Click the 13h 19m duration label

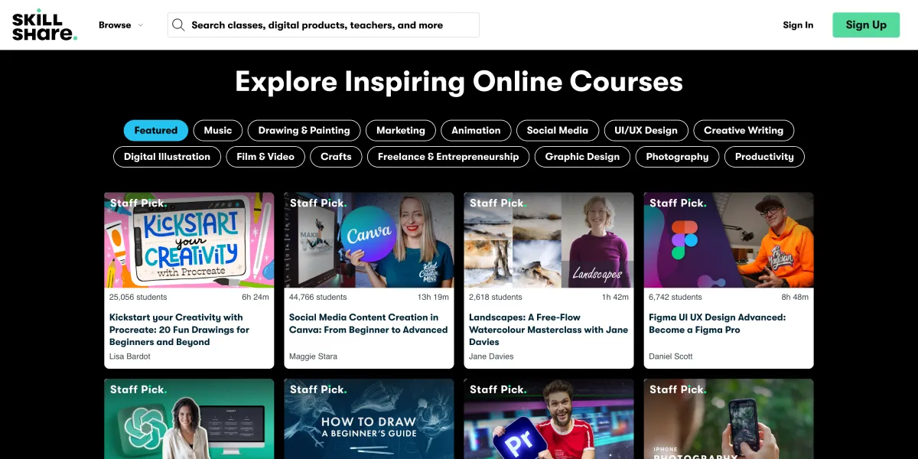(x=433, y=297)
